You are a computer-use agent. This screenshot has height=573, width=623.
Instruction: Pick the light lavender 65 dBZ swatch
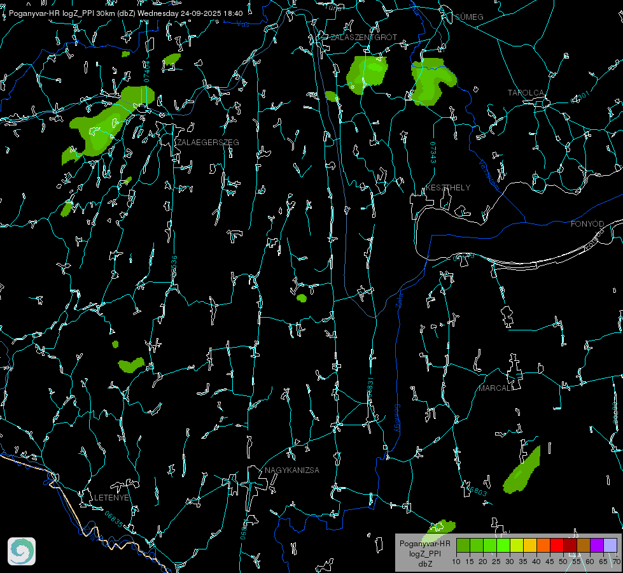click(x=610, y=545)
